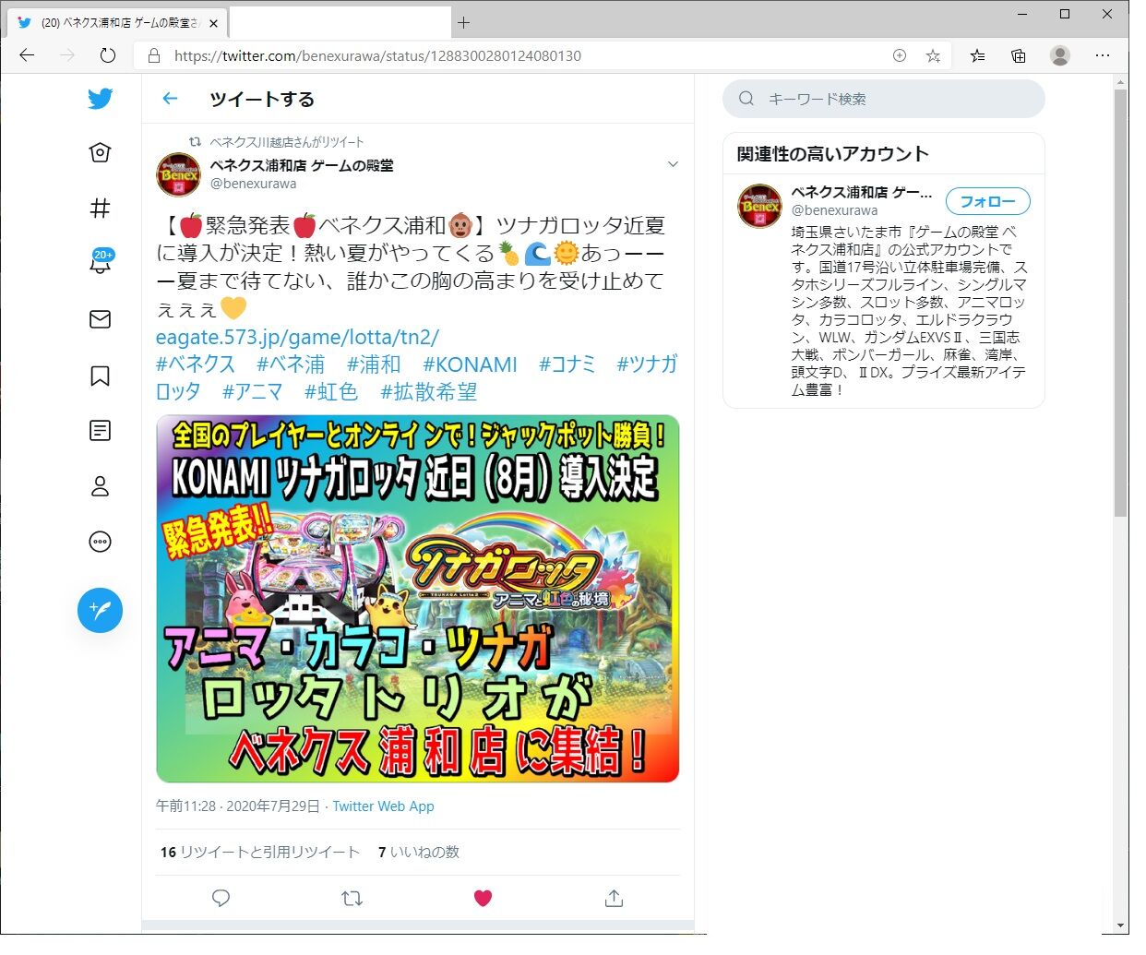The width and height of the screenshot is (1146, 955).
Task: View 7 いいねの数 likes list
Action: click(x=419, y=852)
